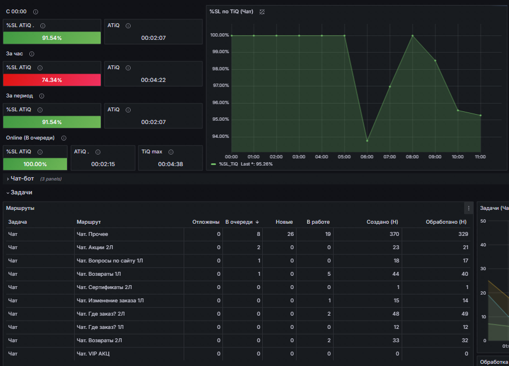This screenshot has height=366, width=509.
Task: Click info icon beside TiQ max
Action: pyautogui.click(x=171, y=152)
